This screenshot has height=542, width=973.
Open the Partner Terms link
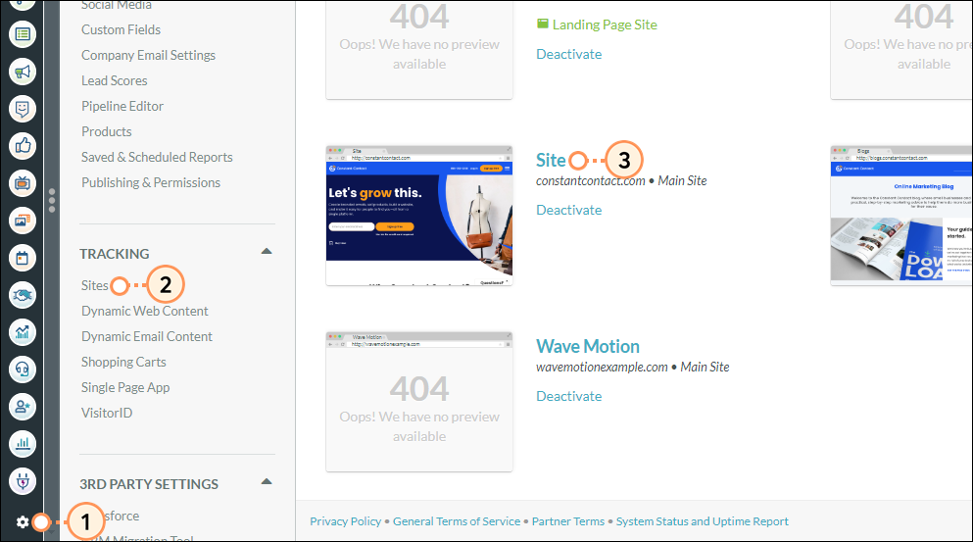click(x=567, y=521)
